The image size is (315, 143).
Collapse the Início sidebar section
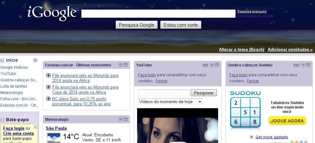(2, 60)
